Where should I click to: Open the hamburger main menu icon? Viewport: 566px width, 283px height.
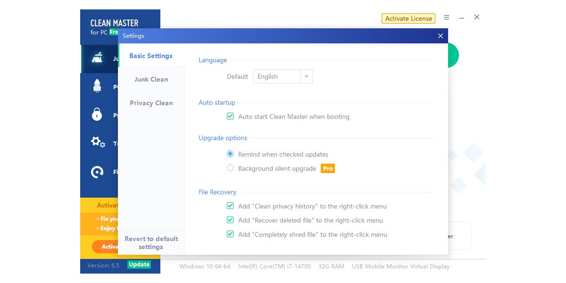pos(447,17)
